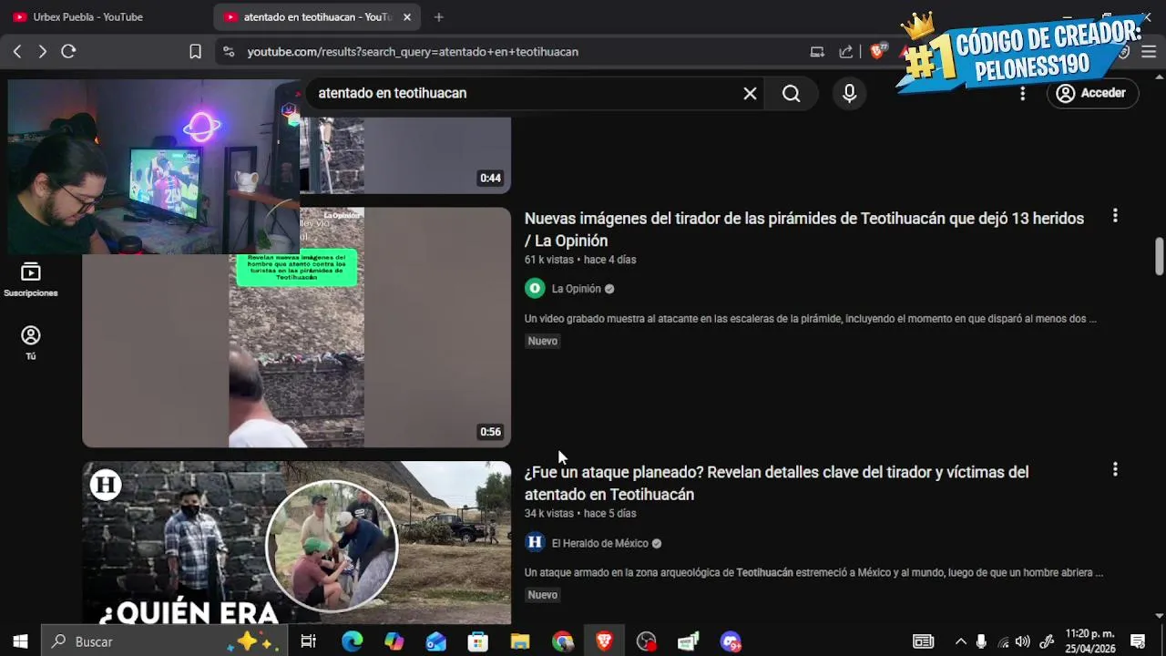Click the Nuevo badge under La Opinión video

point(542,341)
